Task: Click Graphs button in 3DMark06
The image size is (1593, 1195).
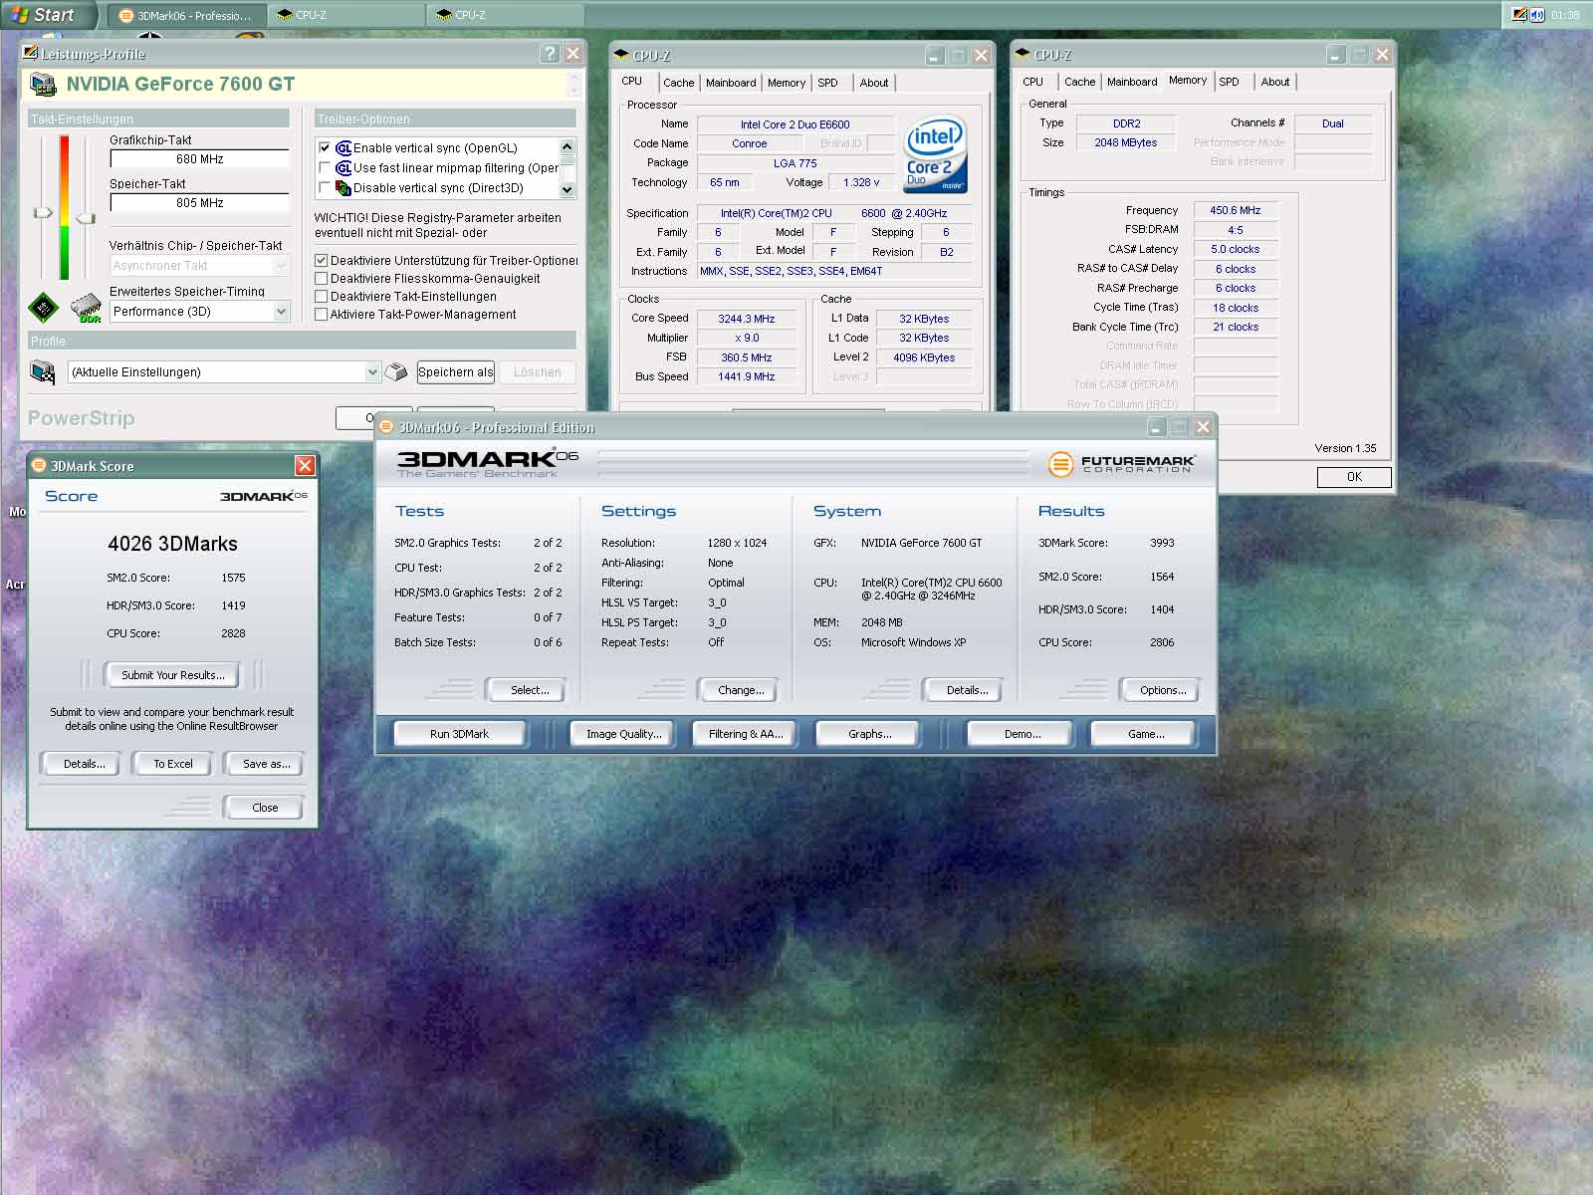Action: pyautogui.click(x=869, y=734)
